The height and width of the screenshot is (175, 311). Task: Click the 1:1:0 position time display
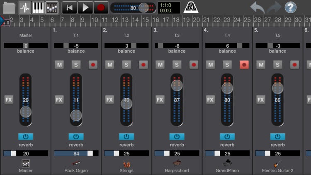169,8
